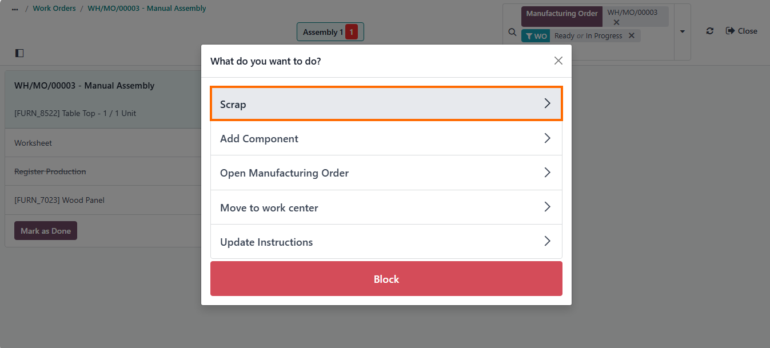Screen dimensions: 770x348
Task: Choose Move to work center
Action: [386, 207]
